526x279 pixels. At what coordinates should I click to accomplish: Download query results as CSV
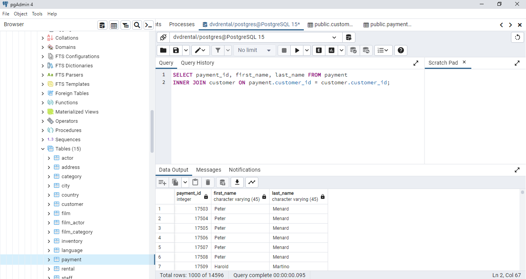(237, 182)
